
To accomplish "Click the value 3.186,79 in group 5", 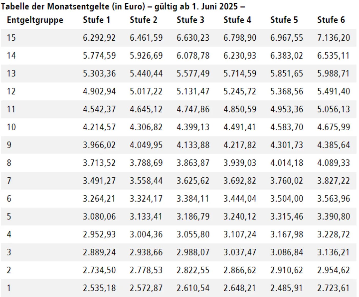I will (x=193, y=217).
